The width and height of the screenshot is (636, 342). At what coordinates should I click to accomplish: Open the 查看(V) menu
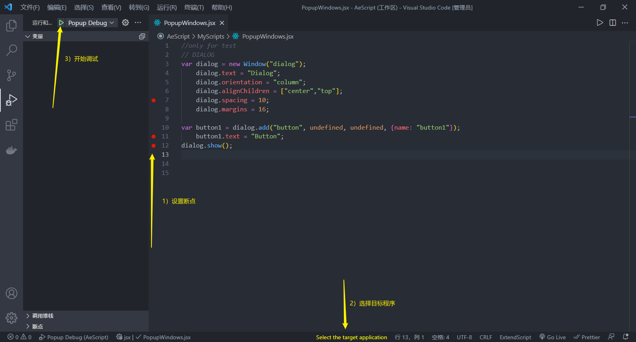(111, 8)
